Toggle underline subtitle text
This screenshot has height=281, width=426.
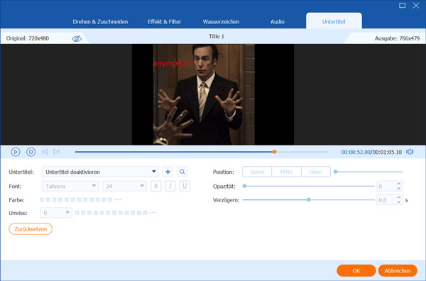(185, 186)
